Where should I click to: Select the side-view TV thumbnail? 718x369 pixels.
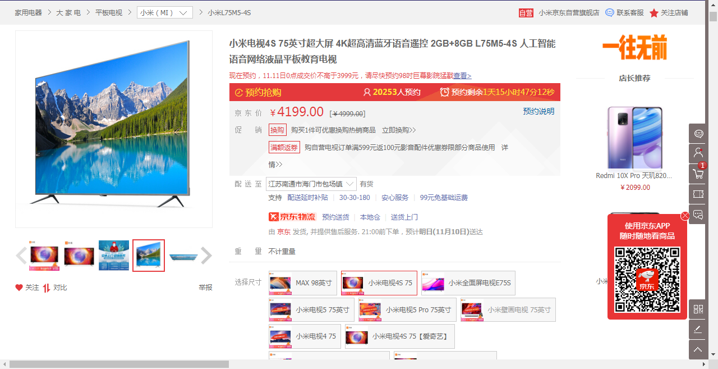pos(183,256)
